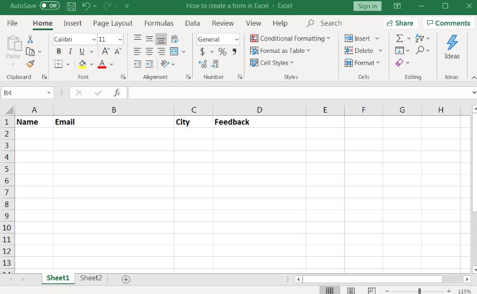Switch to the Insert tab

click(72, 23)
